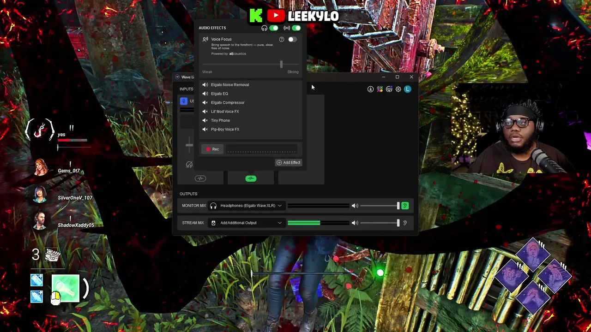Screen dimensions: 591x332
Task: Click the lower blue add-on icon in HUD
Action: (x=36, y=296)
